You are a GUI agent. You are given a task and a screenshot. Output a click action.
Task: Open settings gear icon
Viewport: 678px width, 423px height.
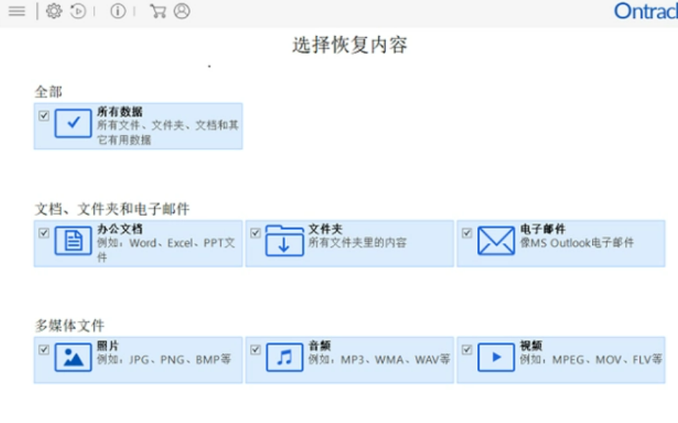click(54, 11)
